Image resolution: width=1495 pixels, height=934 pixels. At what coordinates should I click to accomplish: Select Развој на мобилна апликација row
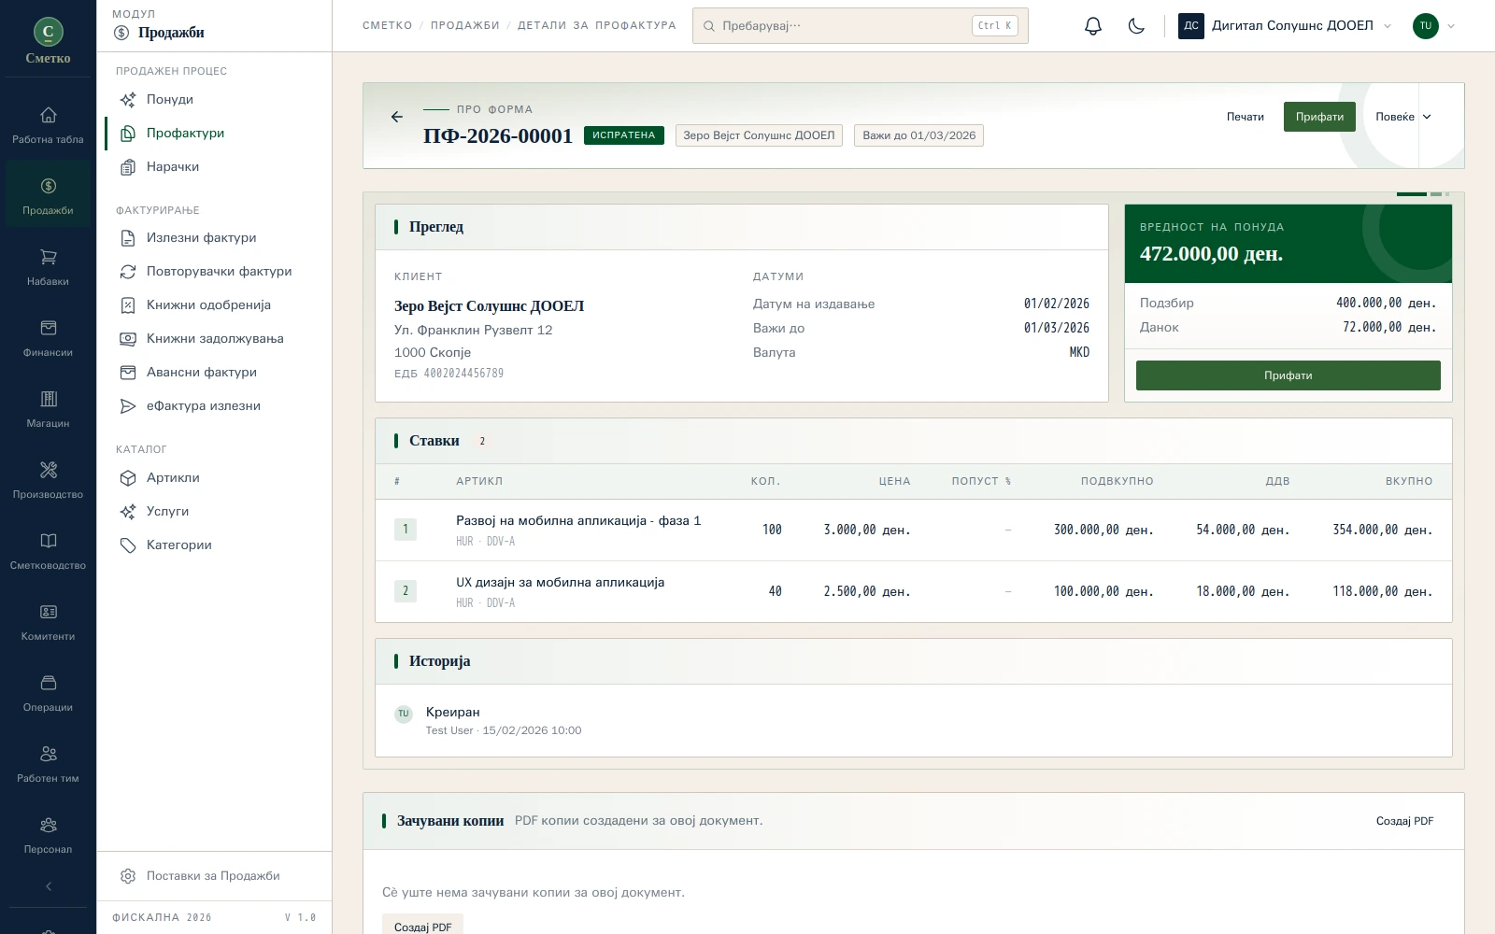[914, 530]
